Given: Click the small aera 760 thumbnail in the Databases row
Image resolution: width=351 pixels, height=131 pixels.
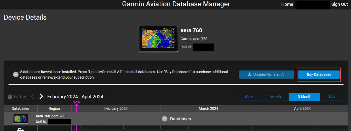Looking at the screenshot, I should 21,119.
